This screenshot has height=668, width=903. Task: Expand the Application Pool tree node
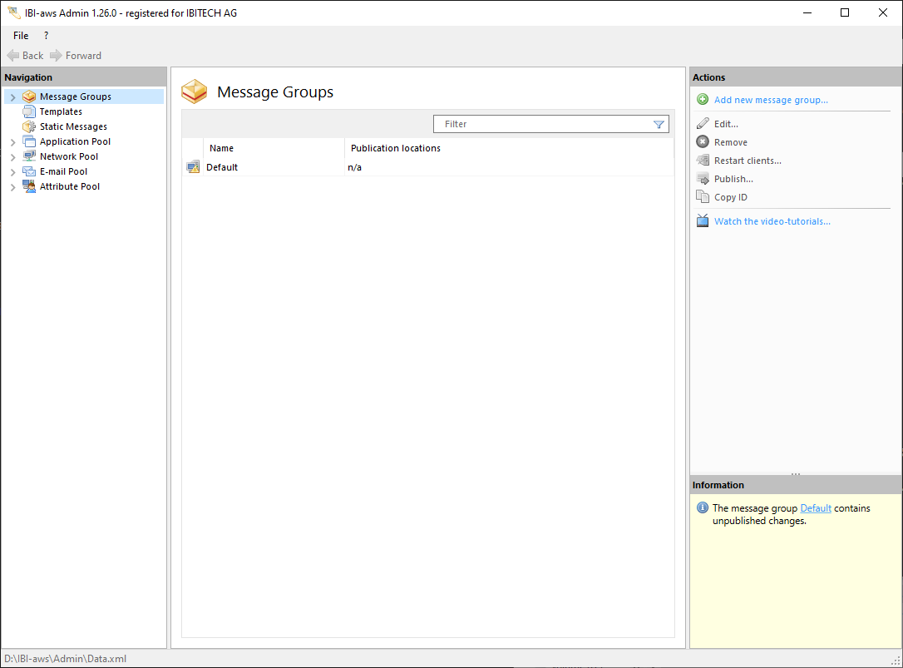[12, 142]
